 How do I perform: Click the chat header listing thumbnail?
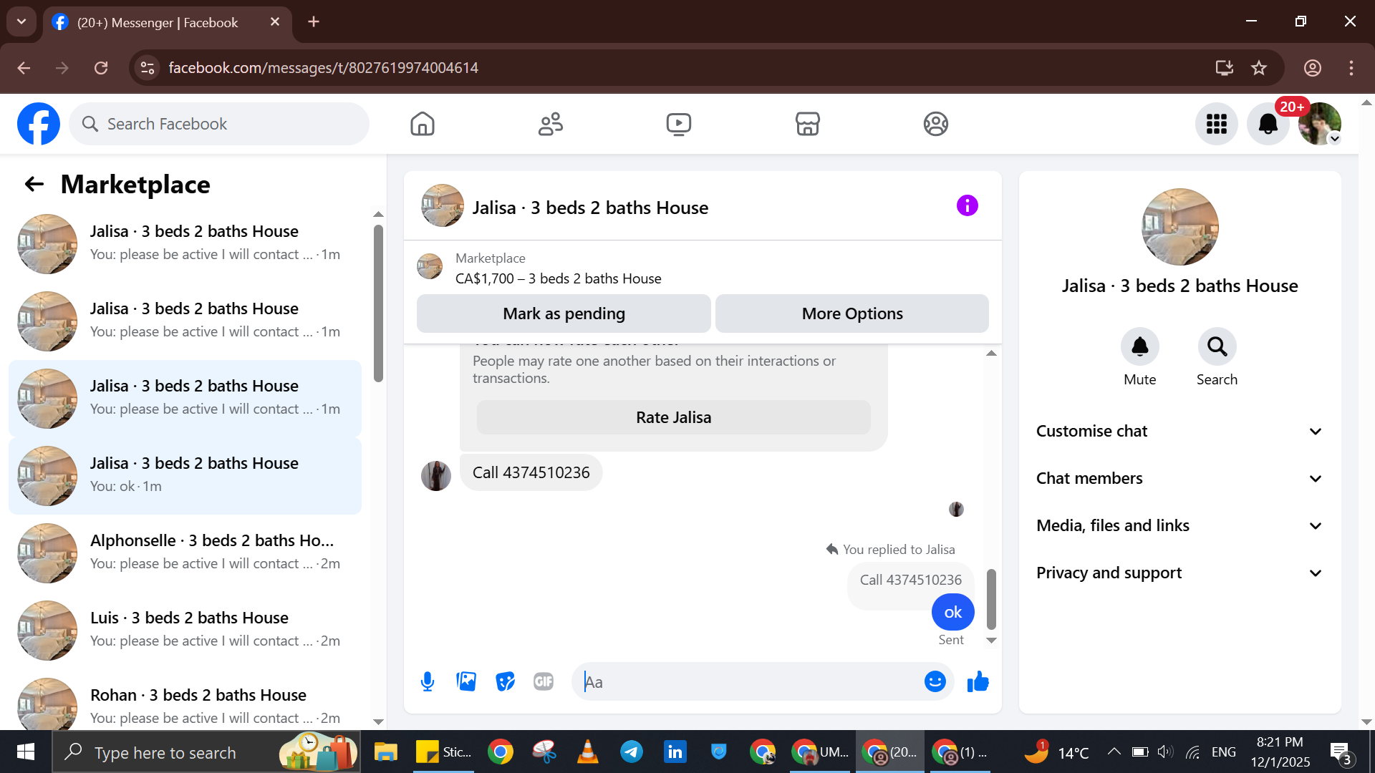(x=442, y=206)
